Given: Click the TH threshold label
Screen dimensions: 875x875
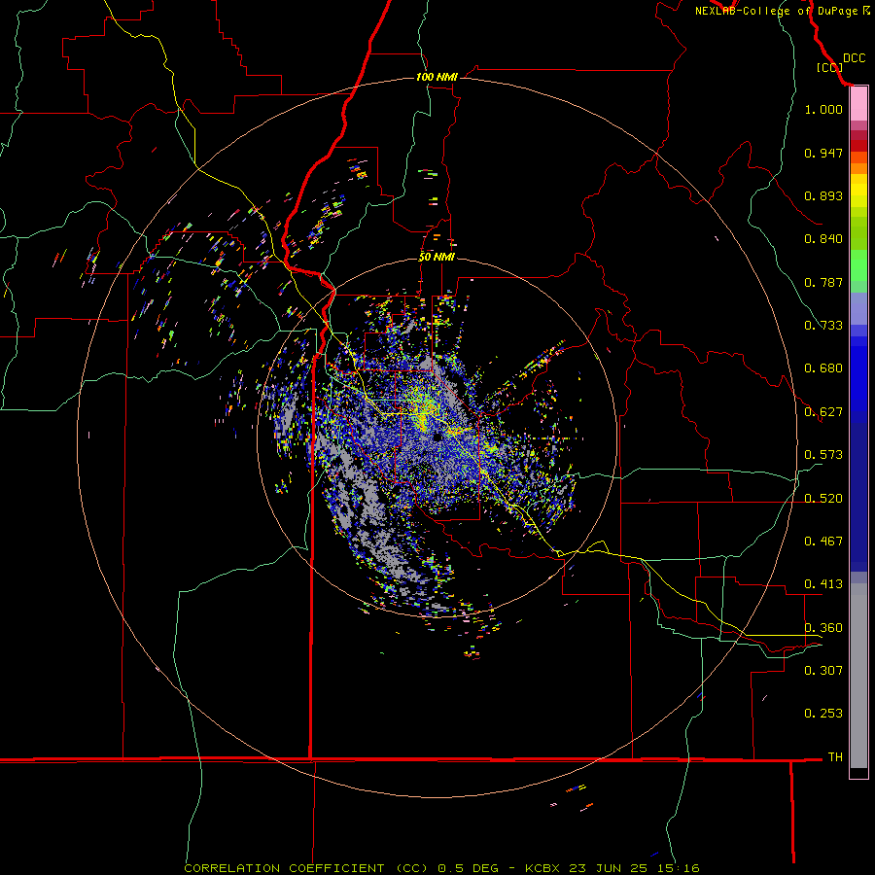Looking at the screenshot, I should coord(835,757).
